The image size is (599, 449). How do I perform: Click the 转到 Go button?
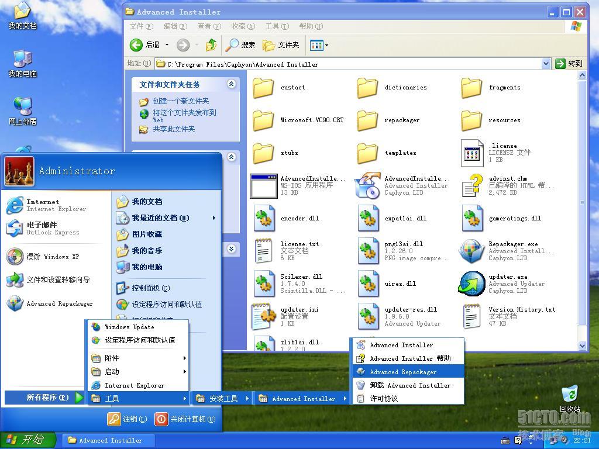coord(569,64)
